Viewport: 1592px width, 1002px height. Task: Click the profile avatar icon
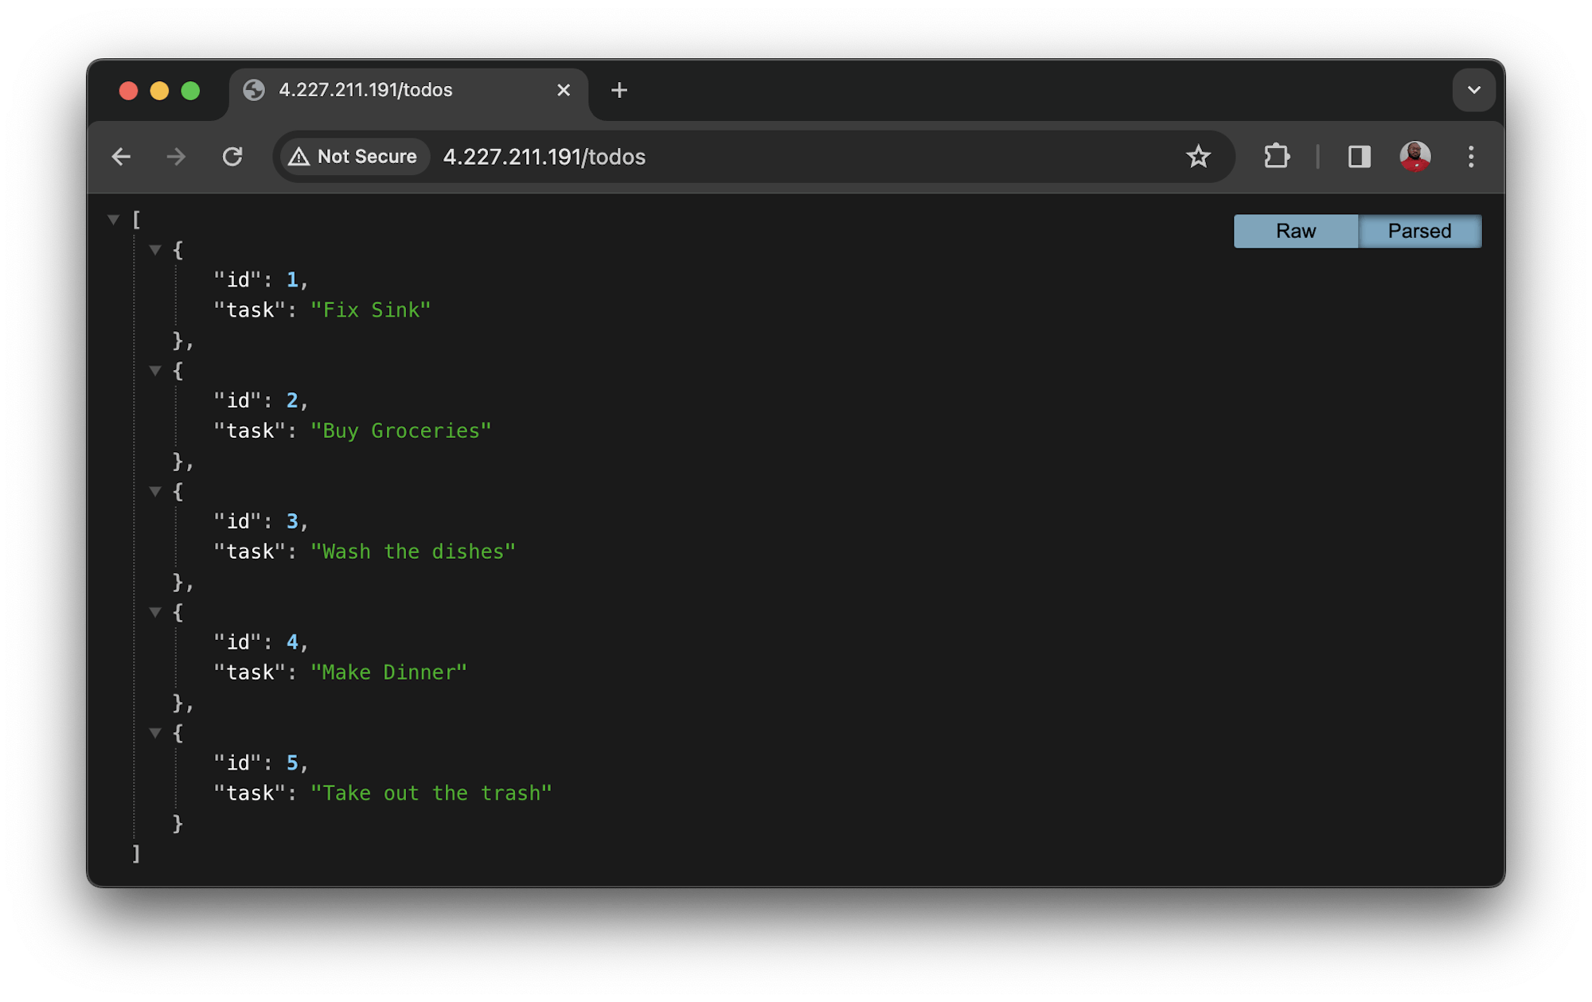tap(1415, 157)
